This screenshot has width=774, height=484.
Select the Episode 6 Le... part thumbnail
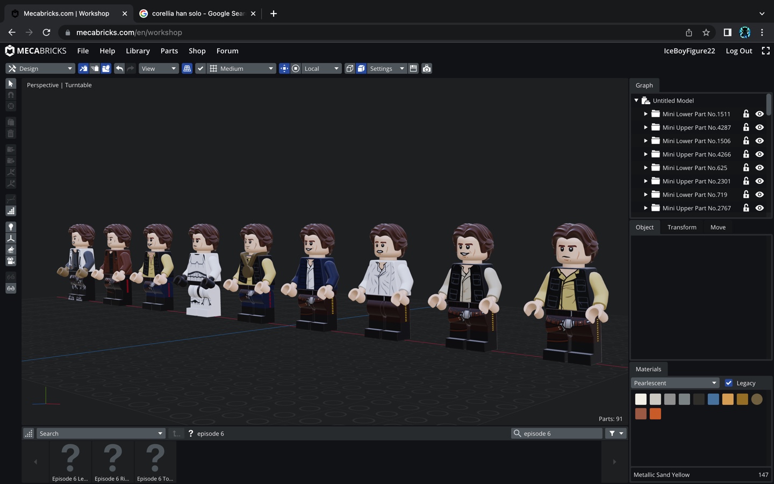point(70,462)
